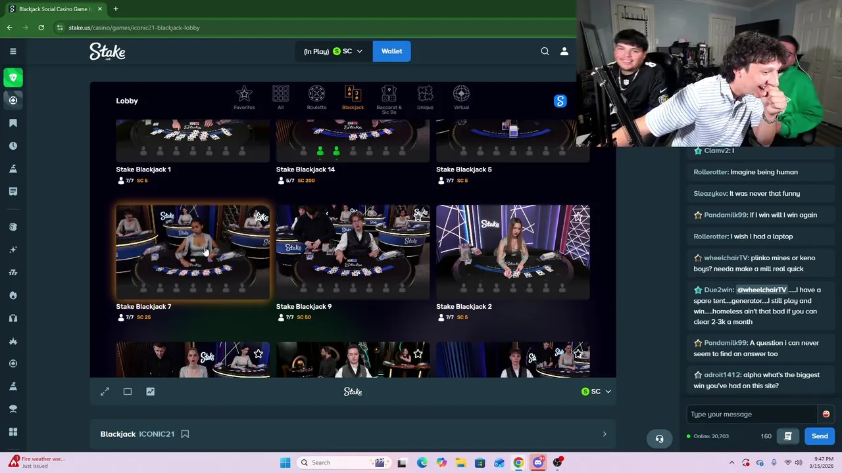Go back in the browser
The width and height of the screenshot is (842, 473).
(x=9, y=28)
